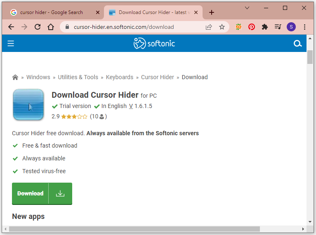316x235 pixels.
Task: Open the Keyboards breadcrumb link
Action: 120,77
